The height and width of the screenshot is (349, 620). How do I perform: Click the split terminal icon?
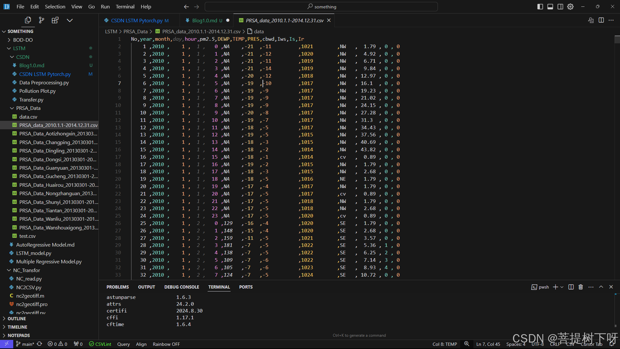[571, 287]
